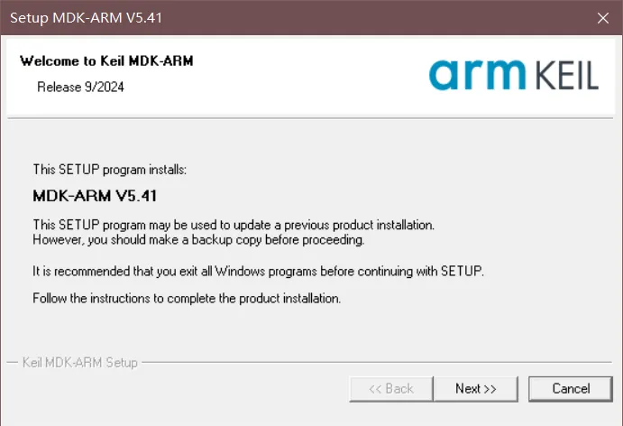Click the "This SETUP program installs:" line
Image resolution: width=623 pixels, height=426 pixels.
pyautogui.click(x=109, y=169)
